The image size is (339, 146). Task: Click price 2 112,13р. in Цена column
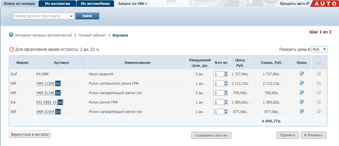tap(240, 83)
